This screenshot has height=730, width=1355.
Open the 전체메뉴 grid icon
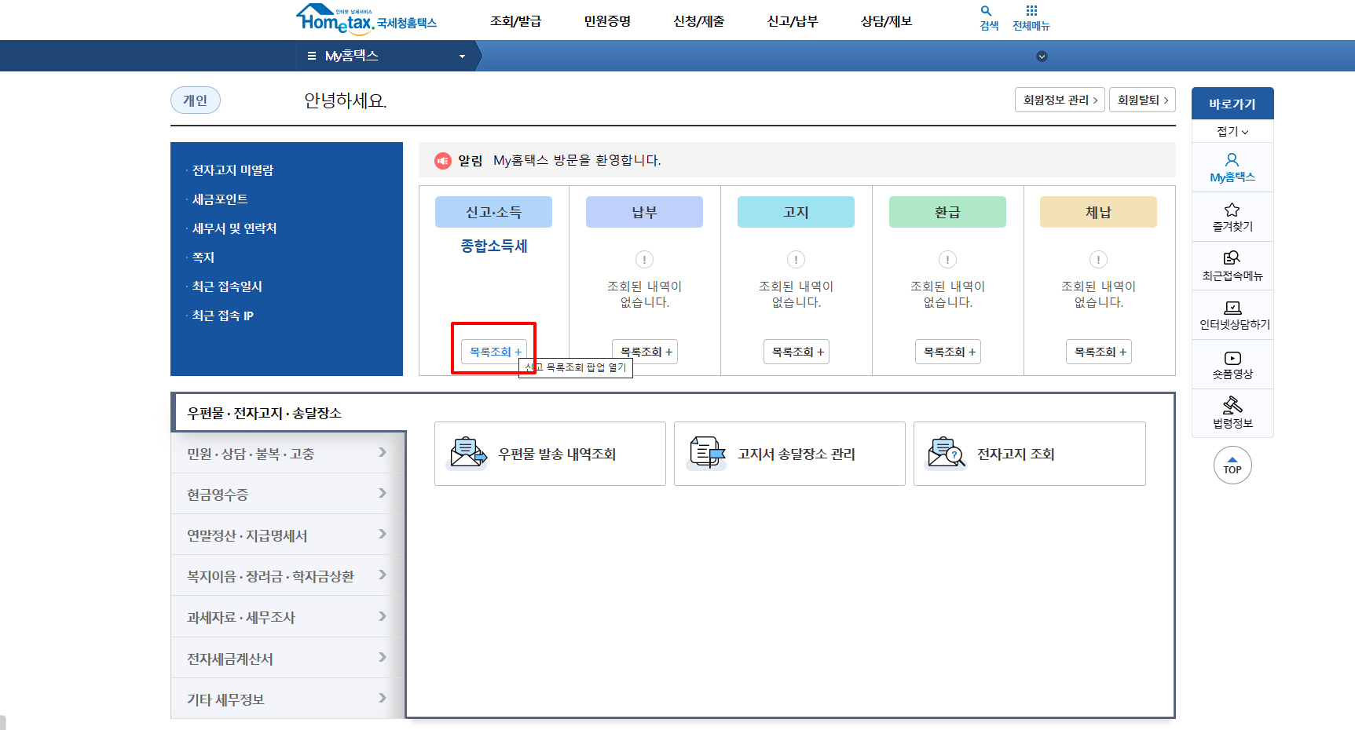click(x=1031, y=14)
